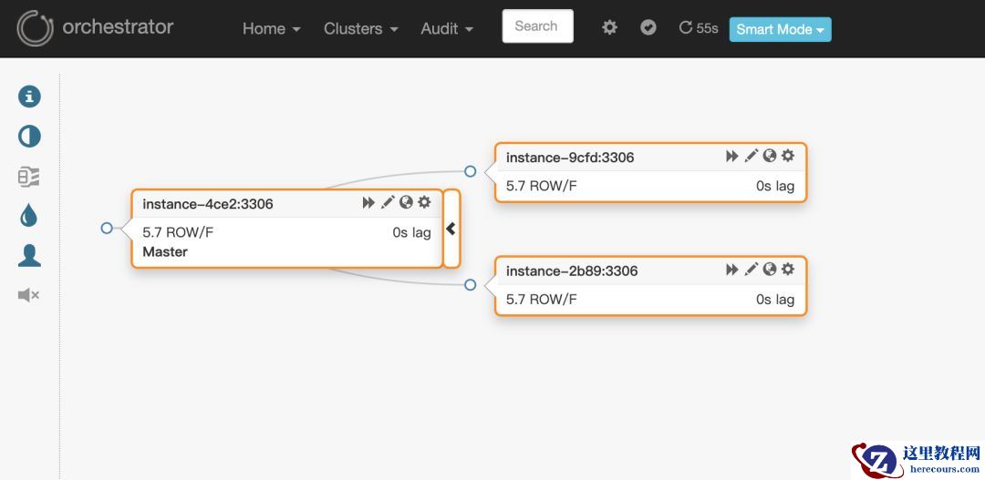
Task: Open the Audit menu
Action: tap(447, 29)
